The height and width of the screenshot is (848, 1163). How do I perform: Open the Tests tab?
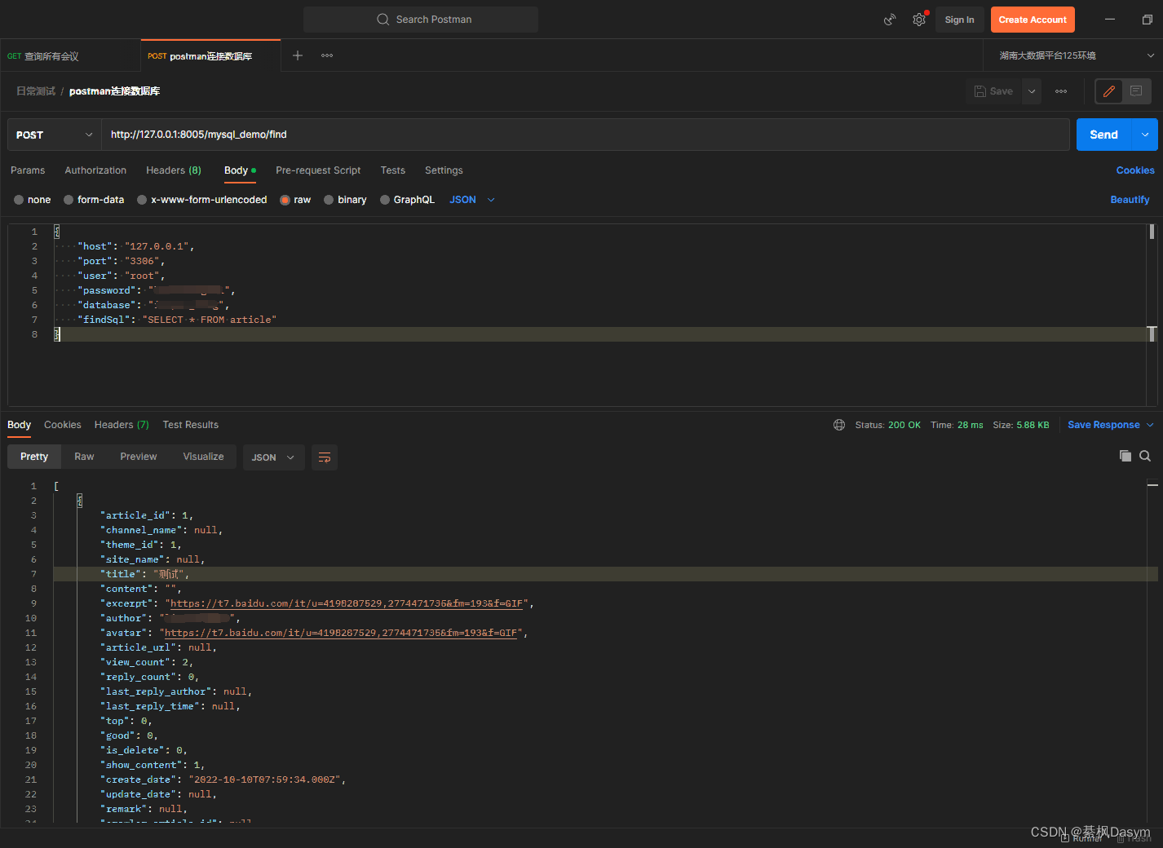[x=392, y=170]
